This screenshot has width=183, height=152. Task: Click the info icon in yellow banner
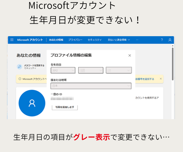20,79
